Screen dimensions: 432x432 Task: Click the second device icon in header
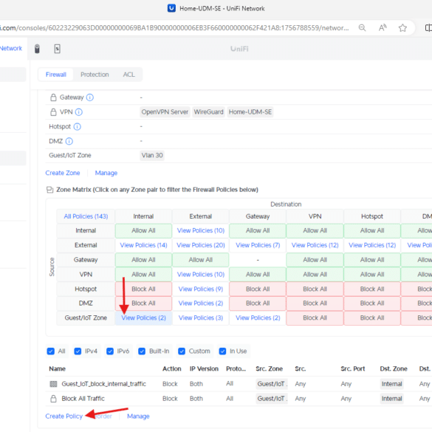tap(57, 49)
